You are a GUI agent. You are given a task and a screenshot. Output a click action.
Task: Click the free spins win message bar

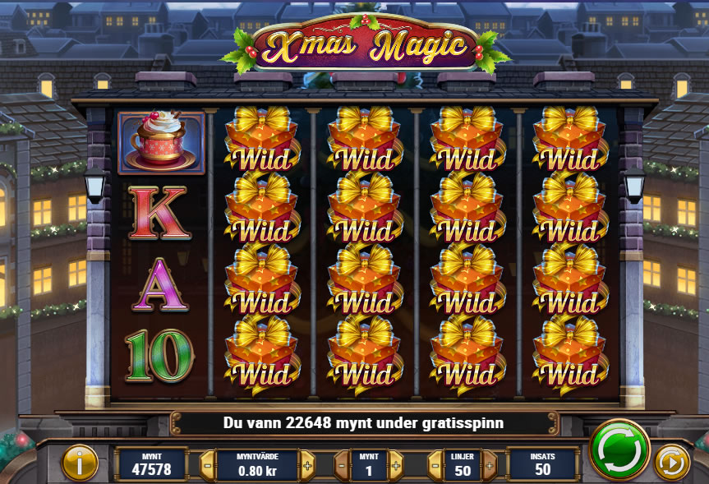tap(364, 423)
